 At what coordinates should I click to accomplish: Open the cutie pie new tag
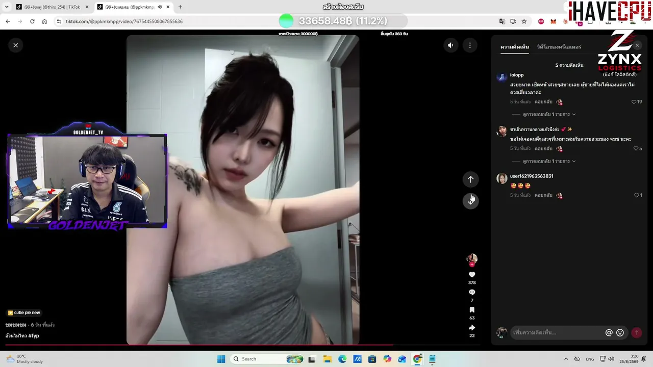tap(24, 312)
